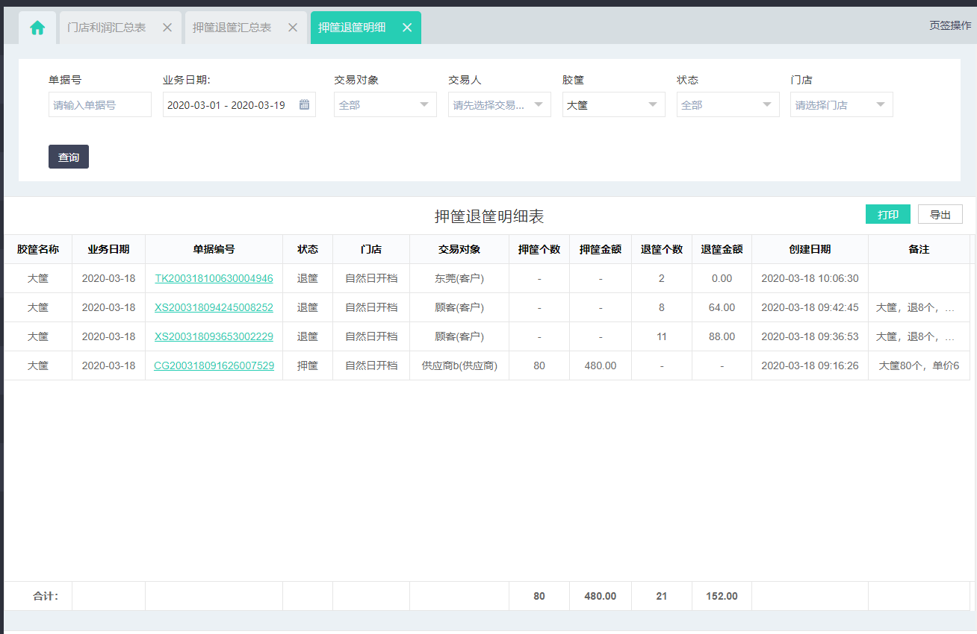977x634 pixels.
Task: Expand the 门店 dropdown
Action: (x=842, y=105)
